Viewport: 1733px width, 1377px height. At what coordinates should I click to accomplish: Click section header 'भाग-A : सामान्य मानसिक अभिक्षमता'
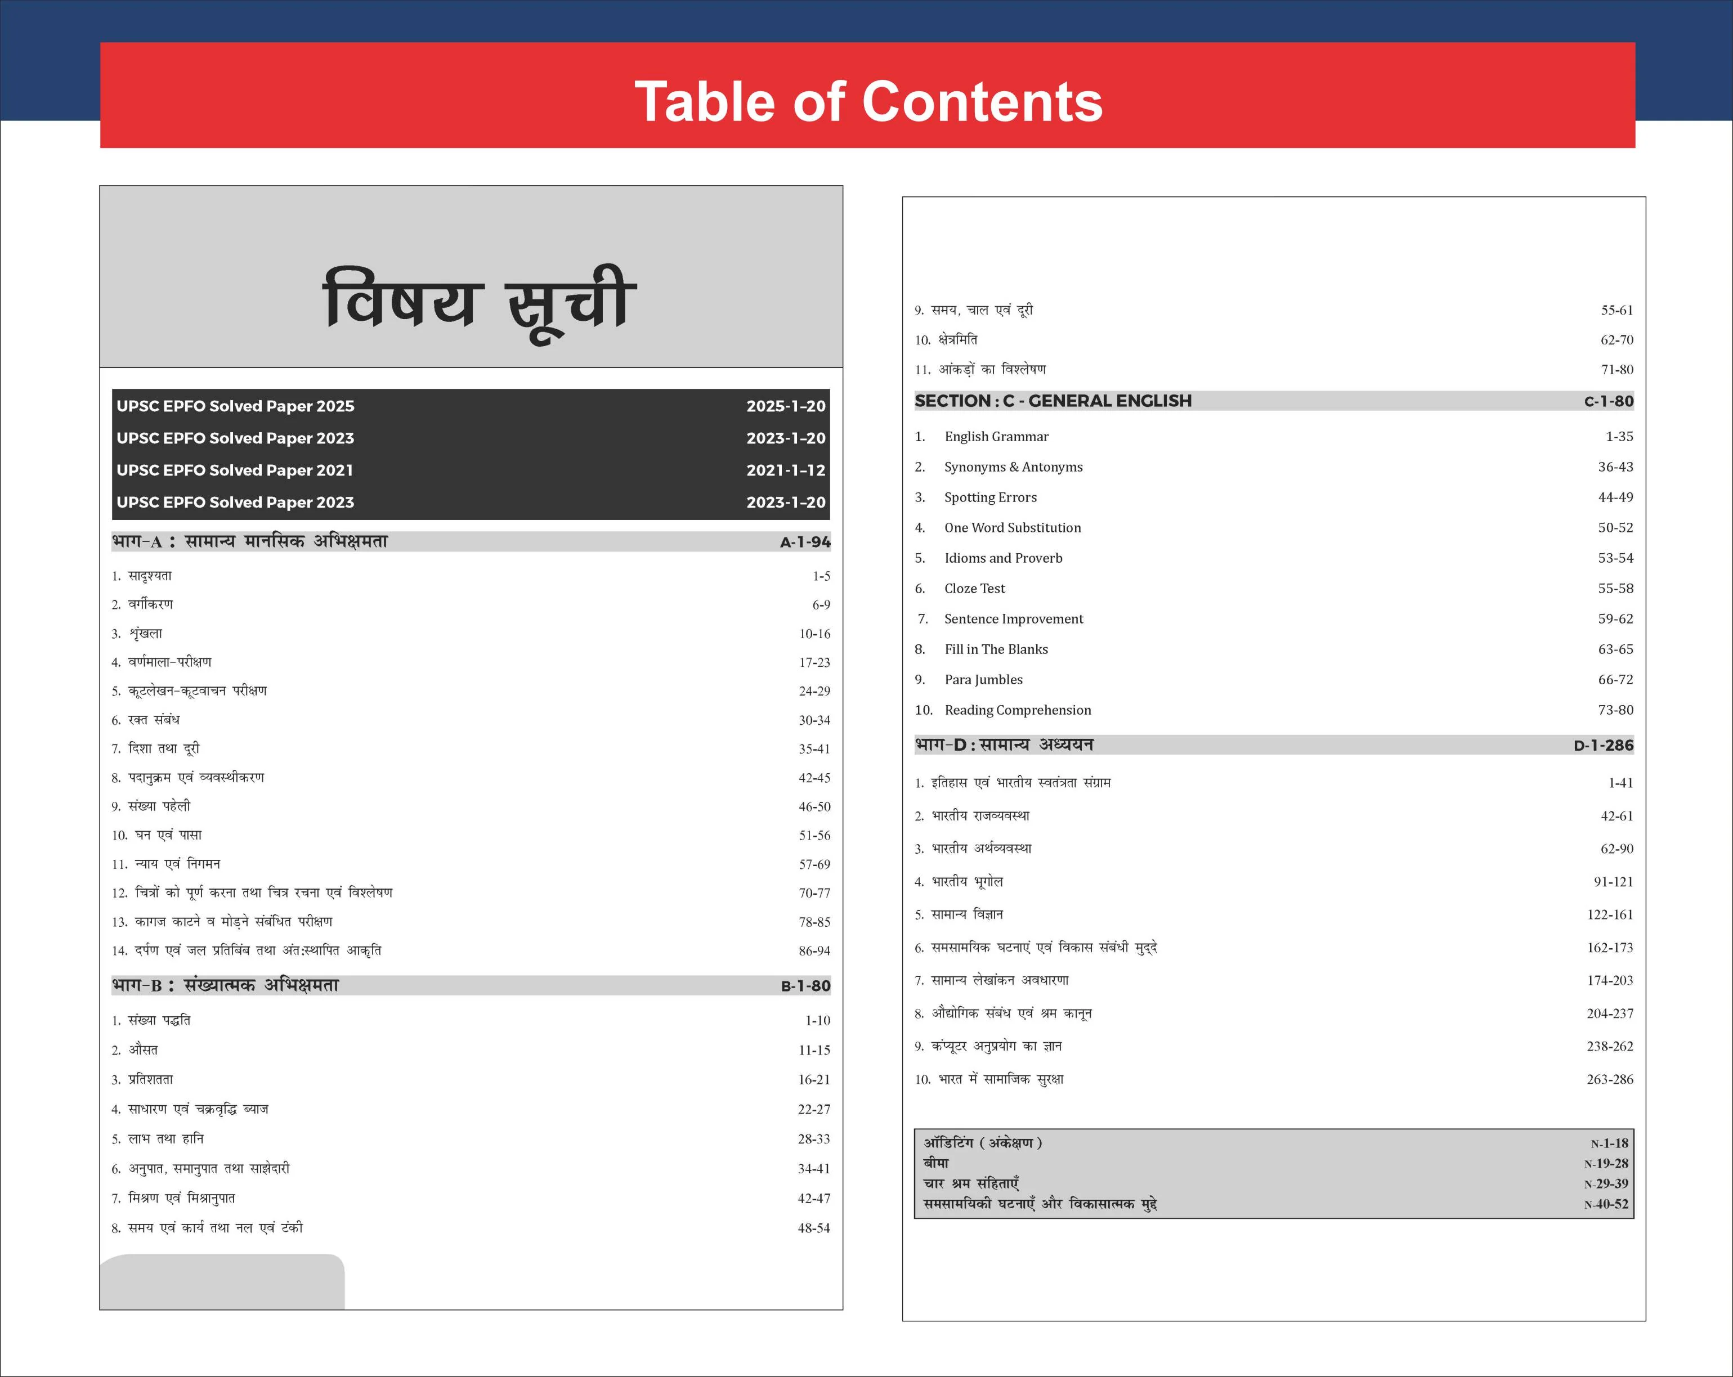click(249, 541)
